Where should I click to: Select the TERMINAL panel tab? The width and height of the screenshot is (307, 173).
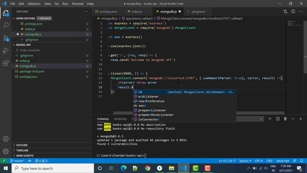pos(103,119)
